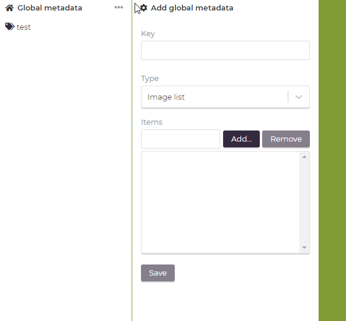Click the items list scroll down arrow
The image size is (346, 321).
(x=304, y=248)
